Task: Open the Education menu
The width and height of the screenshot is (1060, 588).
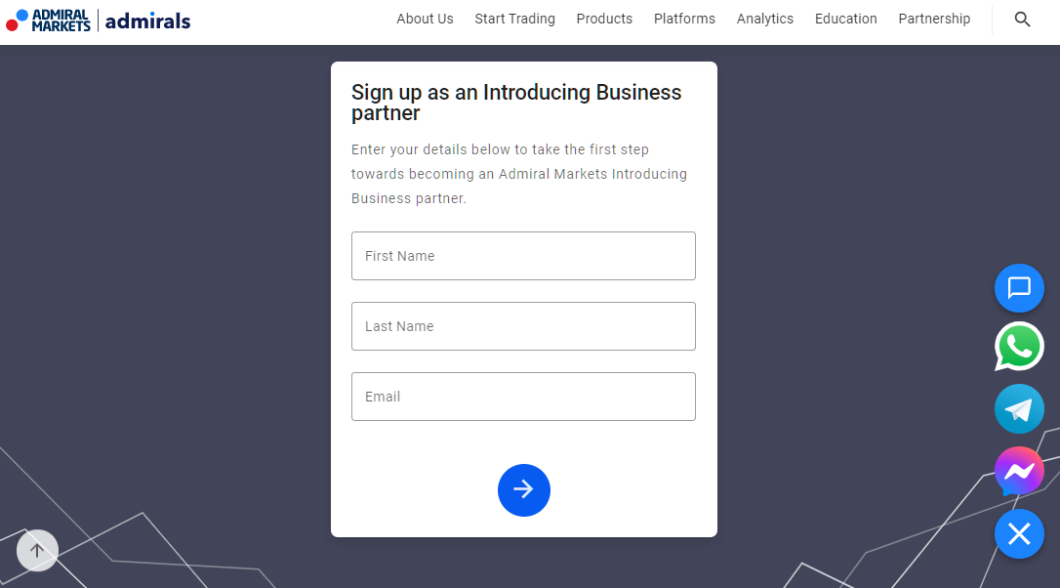Action: 845,19
